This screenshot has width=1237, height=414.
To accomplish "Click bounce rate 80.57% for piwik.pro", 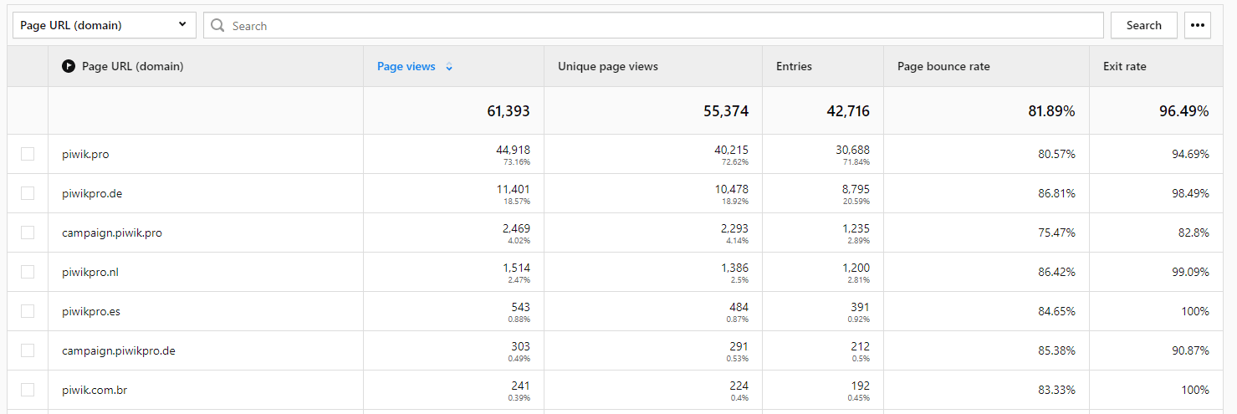I will [1057, 154].
